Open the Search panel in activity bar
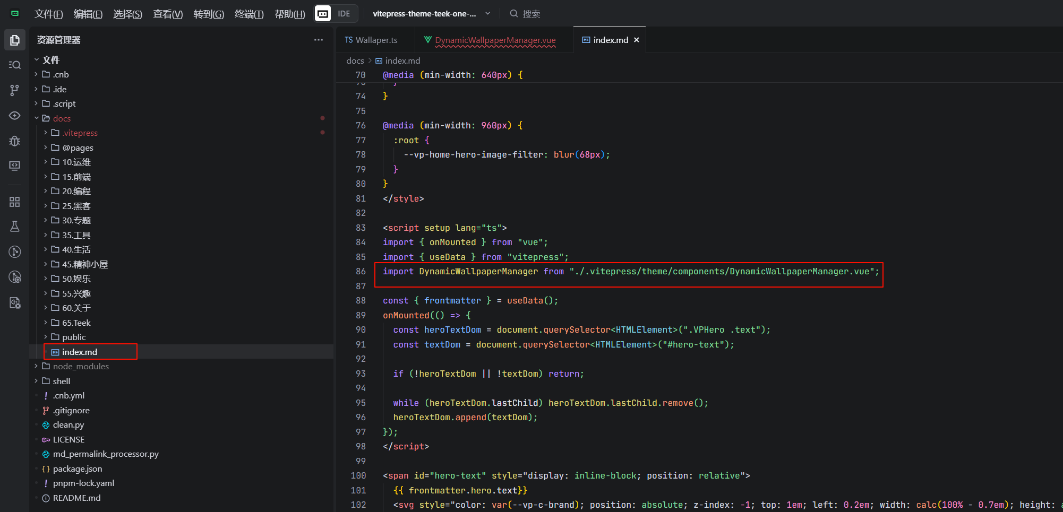1063x512 pixels. click(x=15, y=65)
